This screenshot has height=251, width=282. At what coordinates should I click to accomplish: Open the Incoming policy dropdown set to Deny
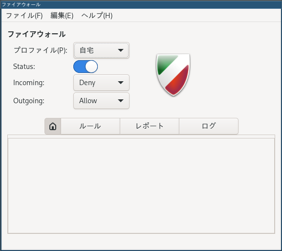[101, 83]
